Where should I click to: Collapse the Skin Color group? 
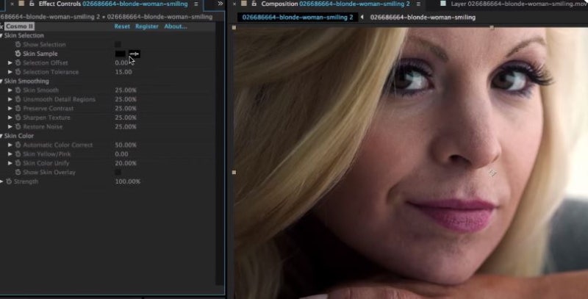point(1,136)
